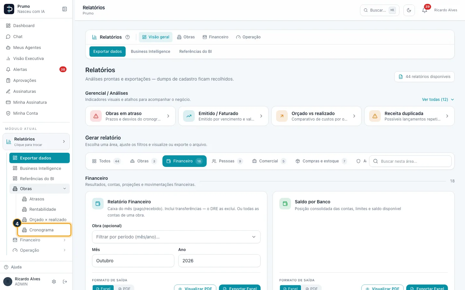Toggle dark mode with the moon icon

[409, 10]
